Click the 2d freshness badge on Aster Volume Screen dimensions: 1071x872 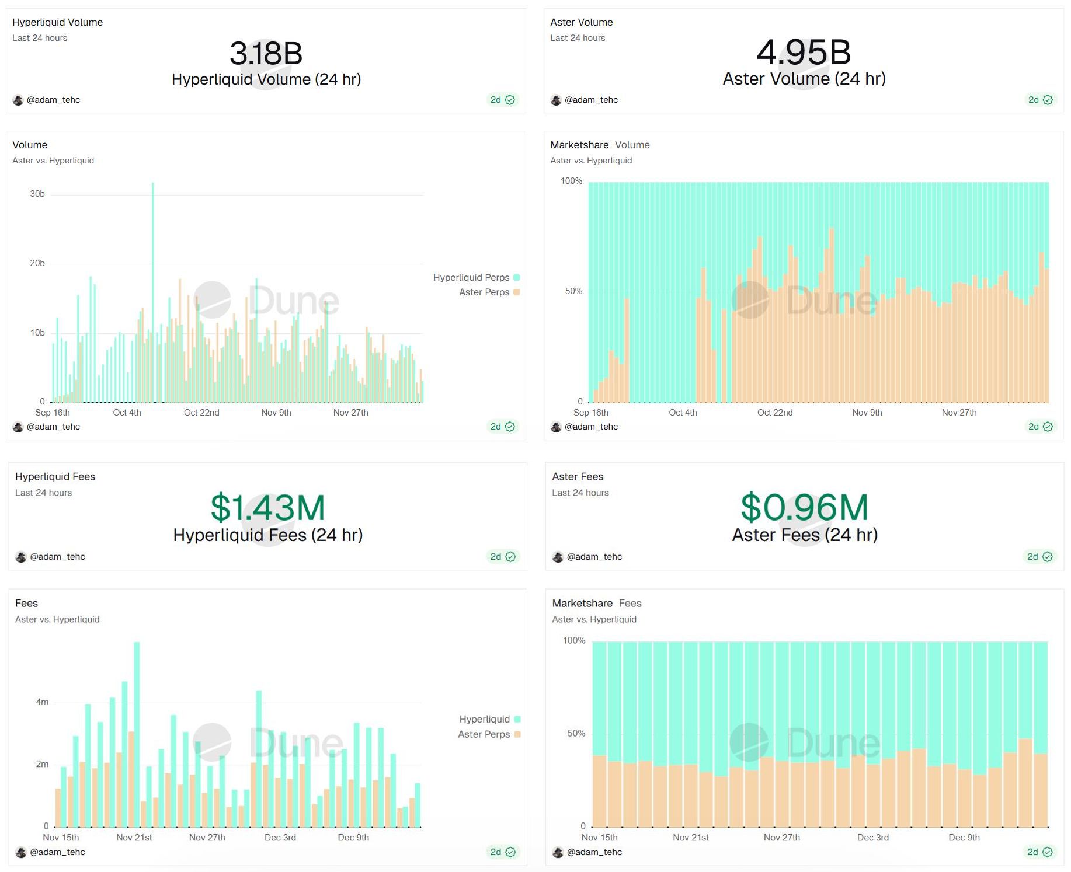1040,100
